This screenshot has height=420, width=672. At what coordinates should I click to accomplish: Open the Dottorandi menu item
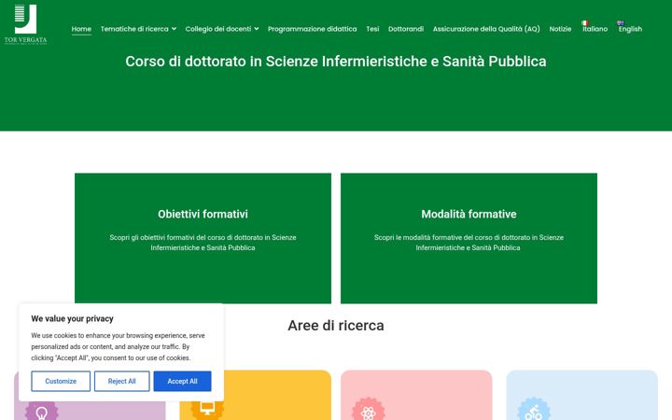(406, 29)
